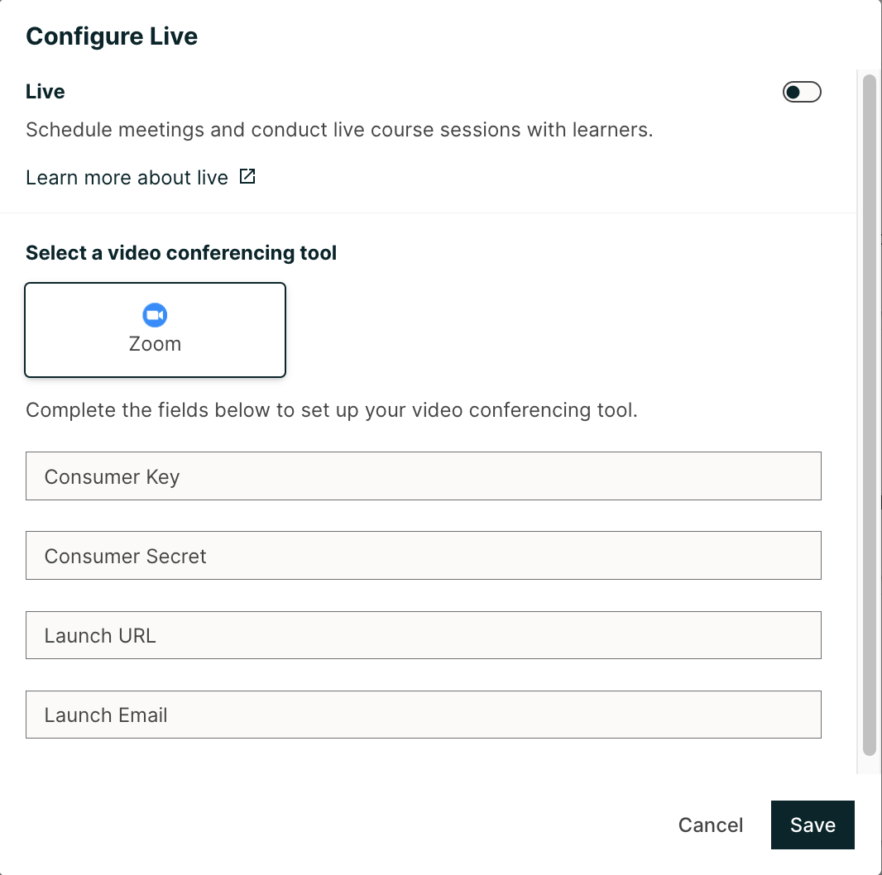
Task: Focus the Launch Email input field
Action: [x=423, y=715]
